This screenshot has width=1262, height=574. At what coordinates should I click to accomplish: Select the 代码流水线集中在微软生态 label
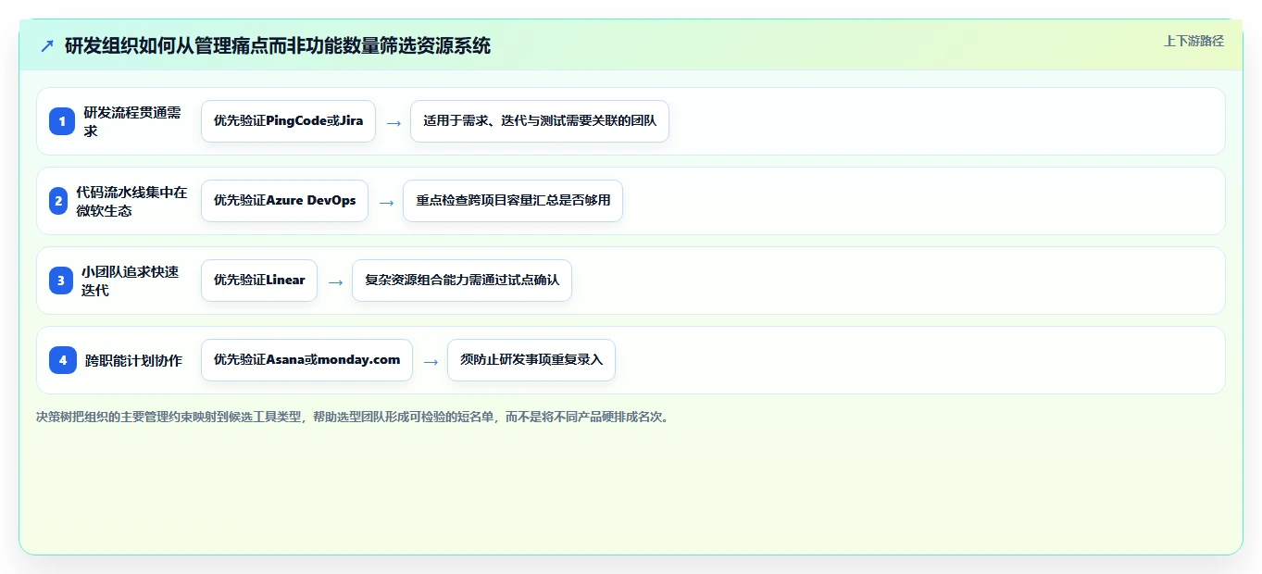pyautogui.click(x=132, y=201)
